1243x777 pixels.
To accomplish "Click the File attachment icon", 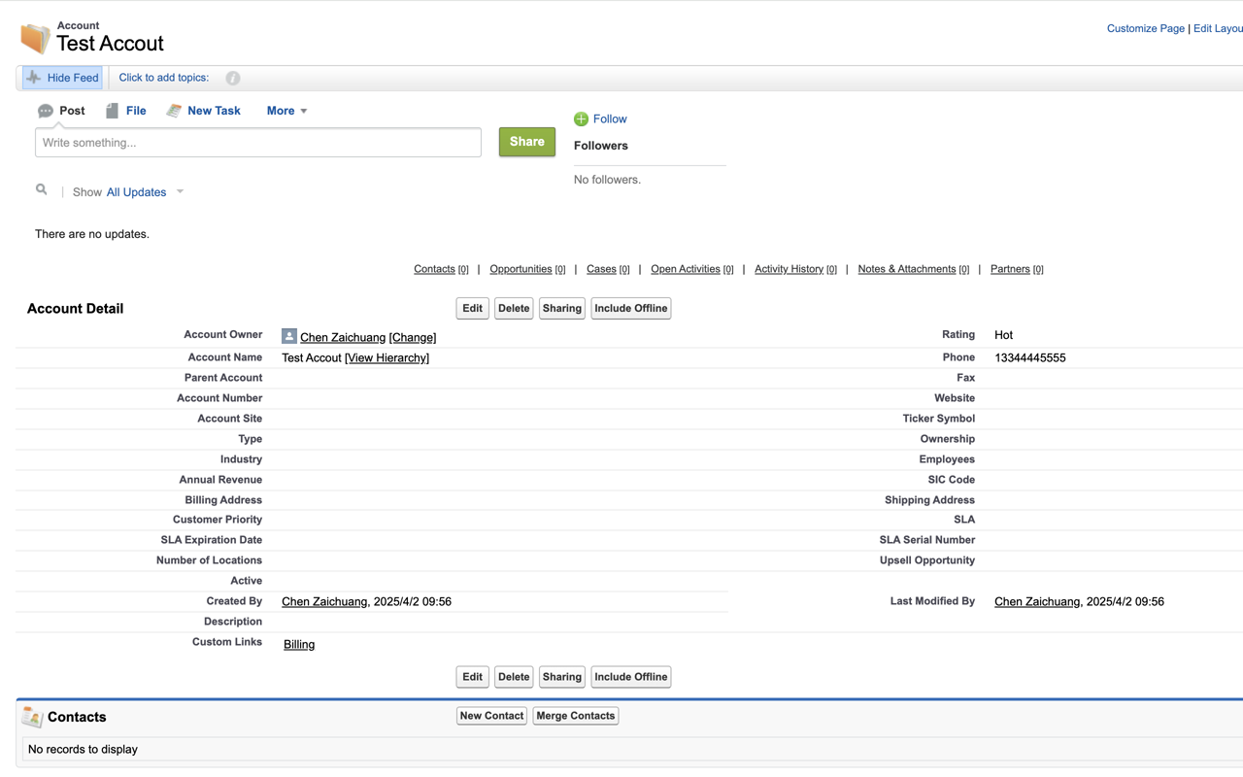I will (111, 110).
